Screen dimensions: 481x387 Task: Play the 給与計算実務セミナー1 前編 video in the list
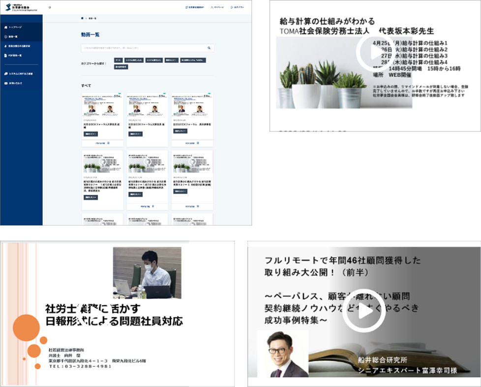tap(102, 162)
